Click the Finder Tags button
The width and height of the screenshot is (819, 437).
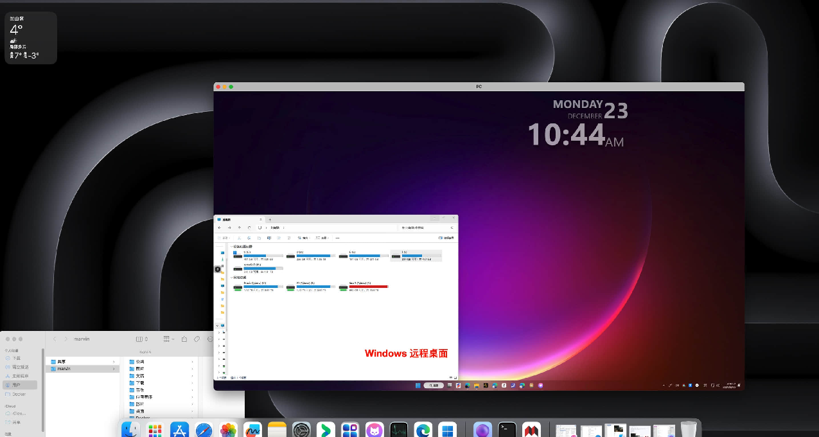pos(197,339)
